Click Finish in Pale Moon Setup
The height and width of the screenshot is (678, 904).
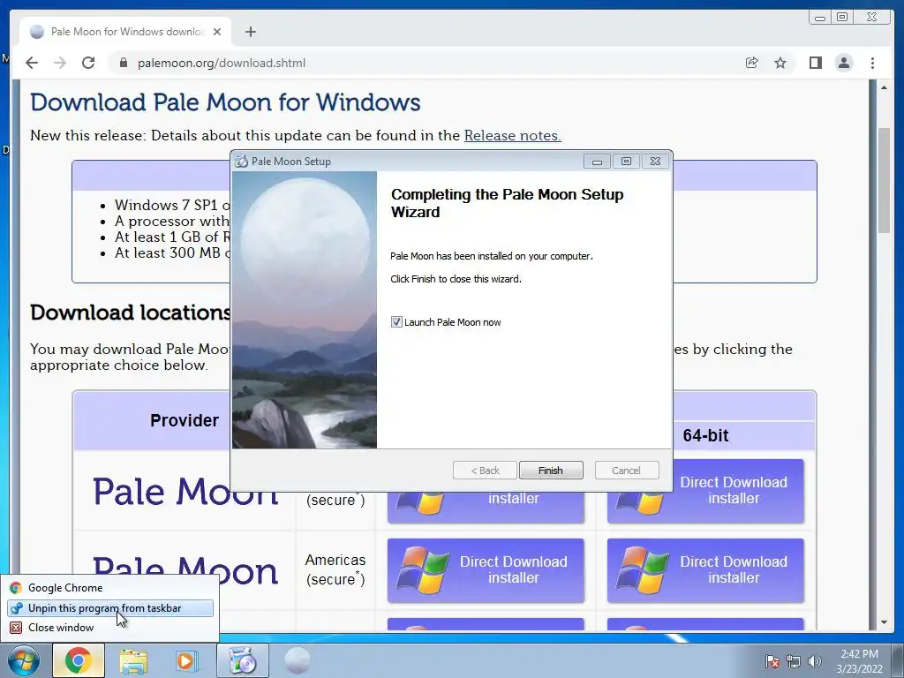pyautogui.click(x=551, y=471)
